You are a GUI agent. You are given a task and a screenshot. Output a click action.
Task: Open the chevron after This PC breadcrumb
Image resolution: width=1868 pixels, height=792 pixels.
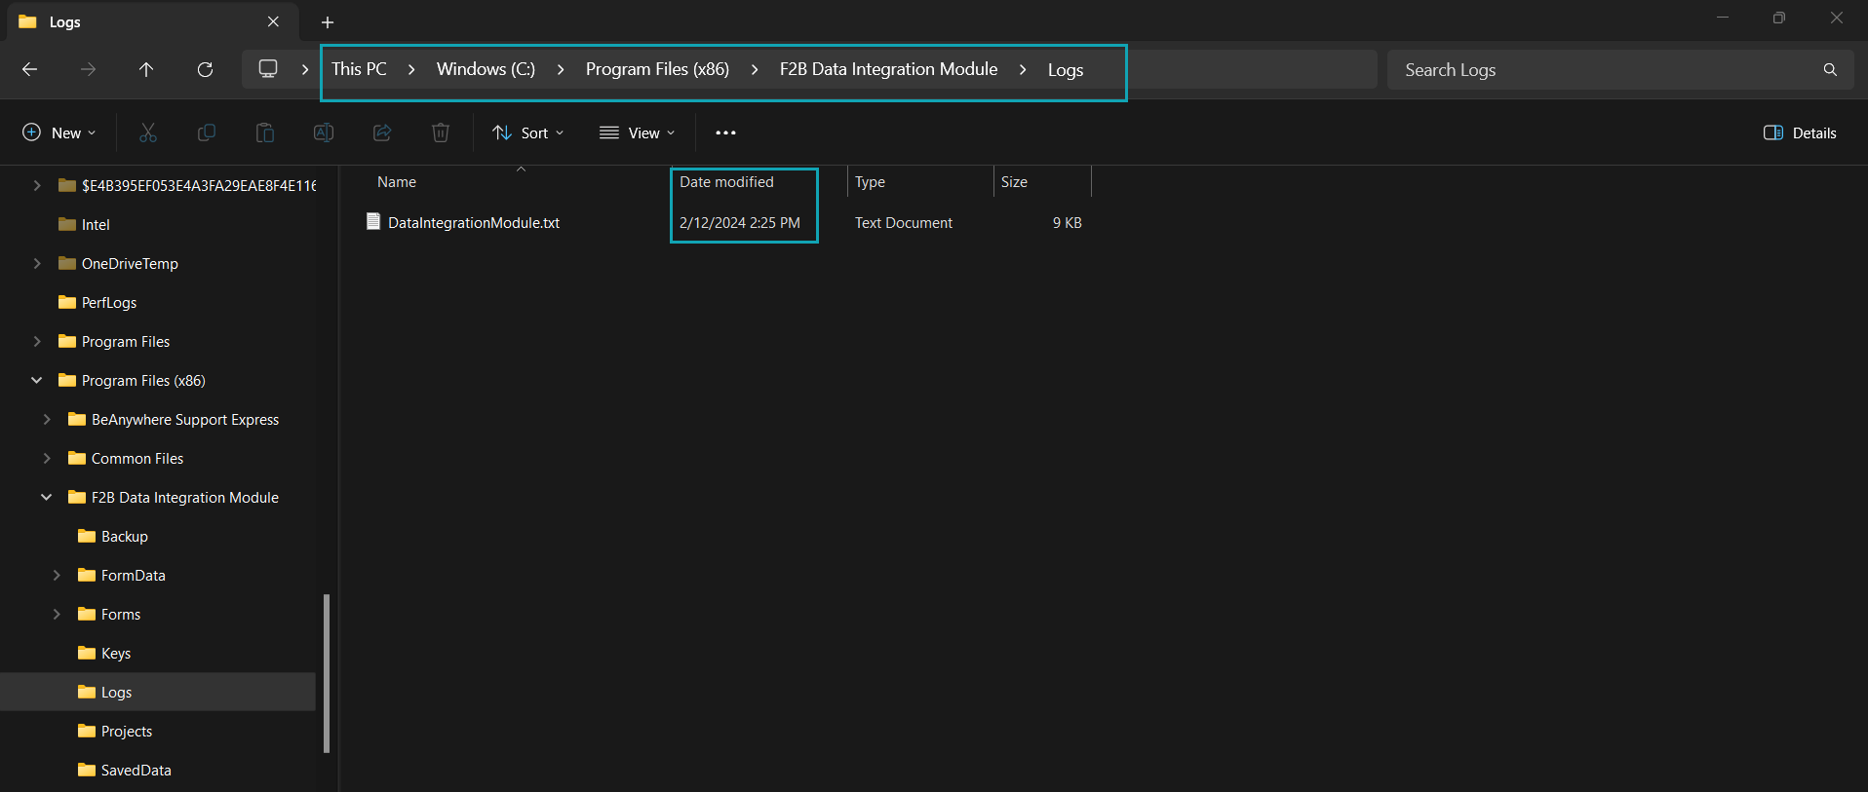coord(411,69)
